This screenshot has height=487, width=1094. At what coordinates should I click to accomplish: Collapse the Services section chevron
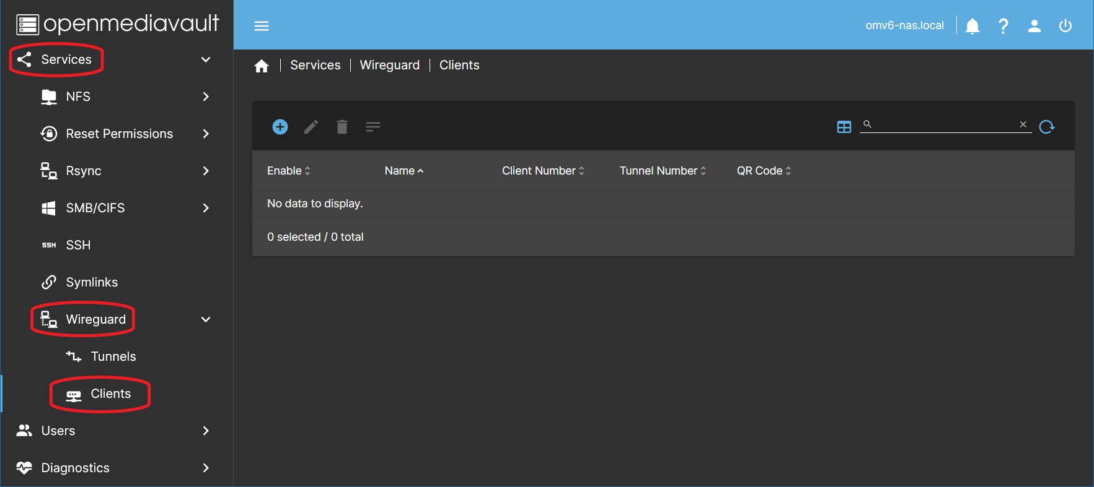click(206, 59)
